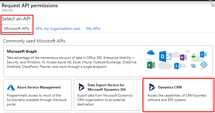Click the Intune devices icon
The width and height of the screenshot is (215, 113).
click(x=193, y=66)
